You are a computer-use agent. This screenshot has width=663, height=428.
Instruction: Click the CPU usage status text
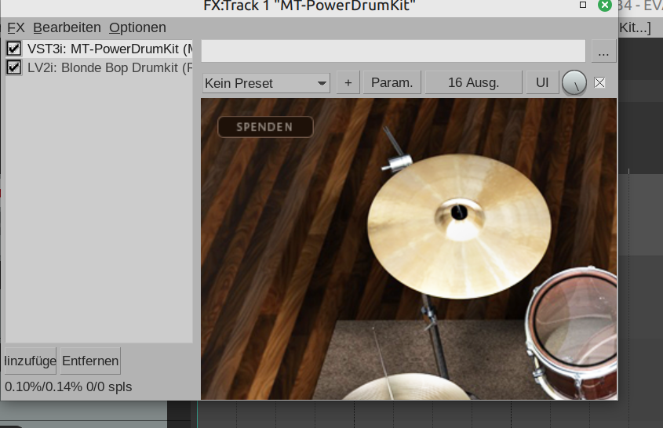[68, 386]
